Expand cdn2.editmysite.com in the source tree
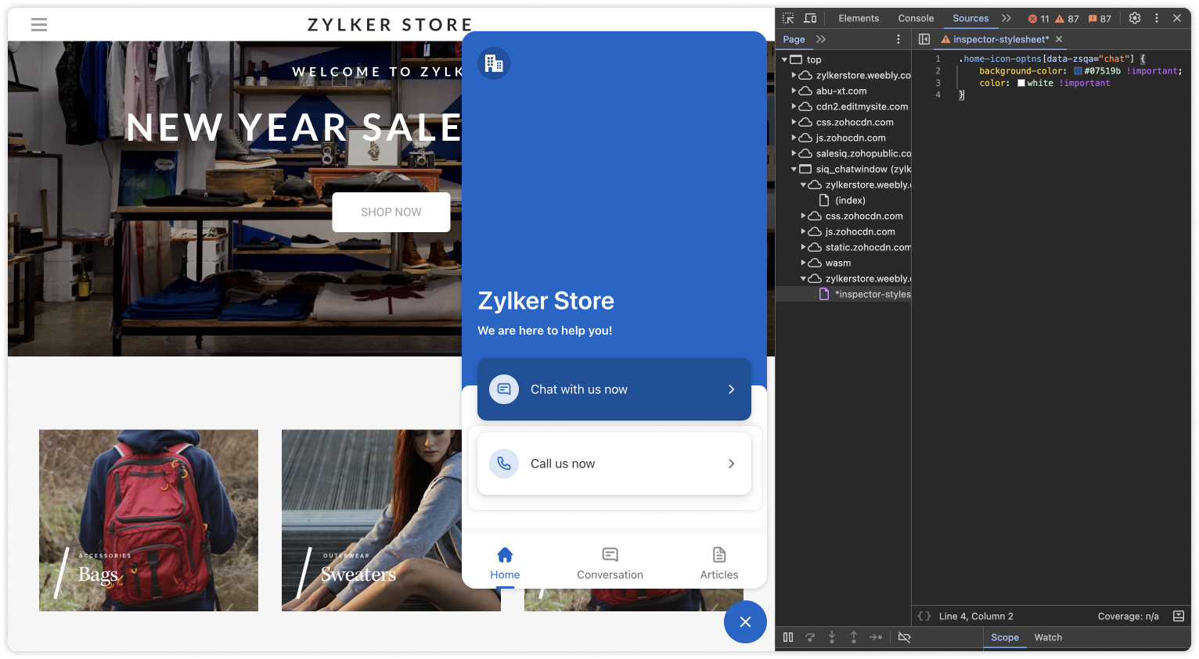 point(794,106)
